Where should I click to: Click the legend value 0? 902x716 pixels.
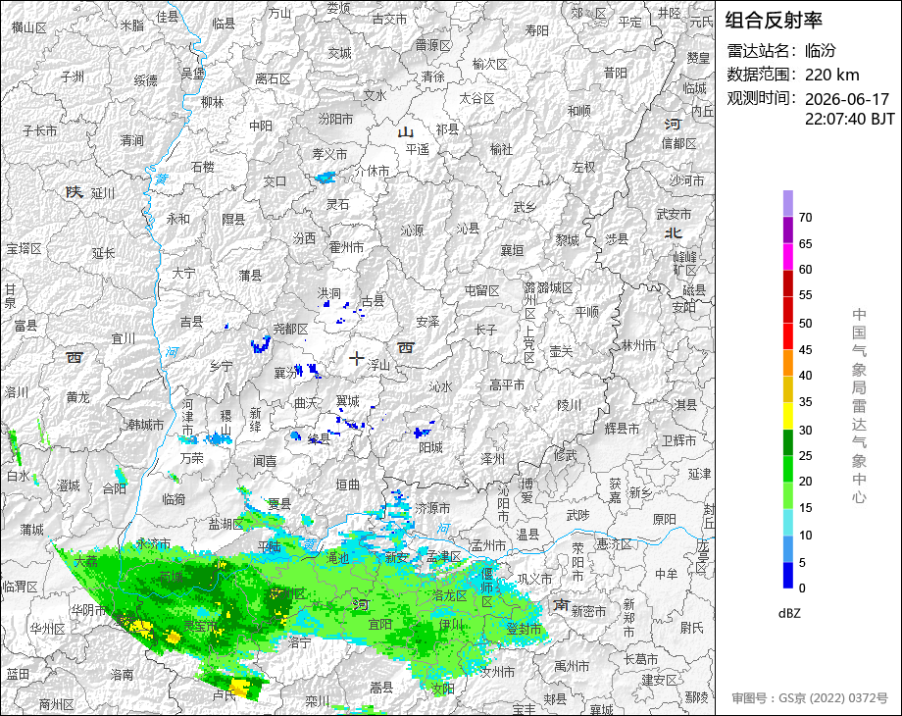802,588
